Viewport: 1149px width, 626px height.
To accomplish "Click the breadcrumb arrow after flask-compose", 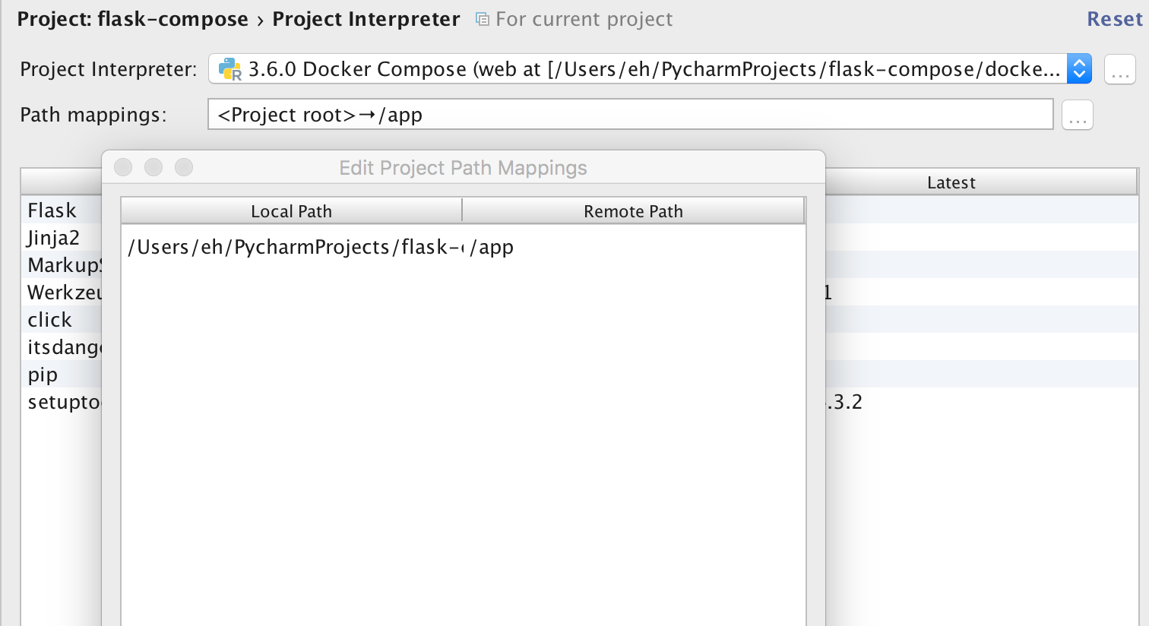I will point(260,21).
